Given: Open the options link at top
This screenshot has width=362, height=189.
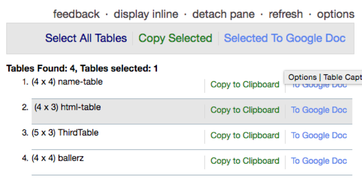Looking at the screenshot, I should [x=335, y=14].
